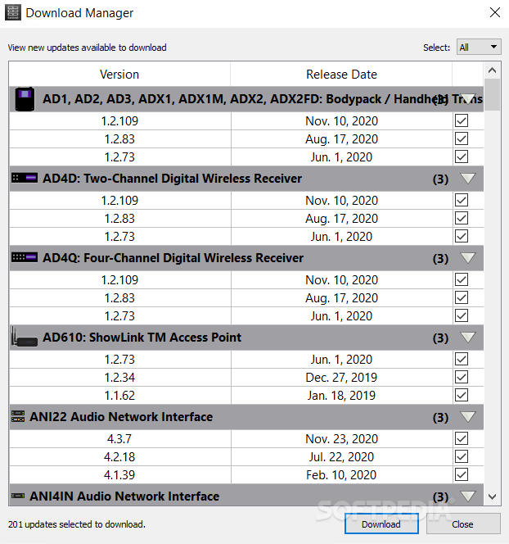Image resolution: width=509 pixels, height=544 pixels.
Task: Click the Close button
Action: (462, 524)
